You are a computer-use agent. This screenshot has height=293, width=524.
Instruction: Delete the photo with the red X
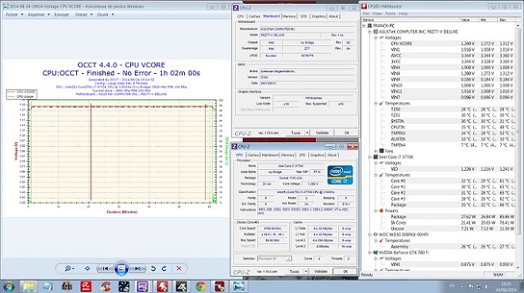click(x=179, y=268)
